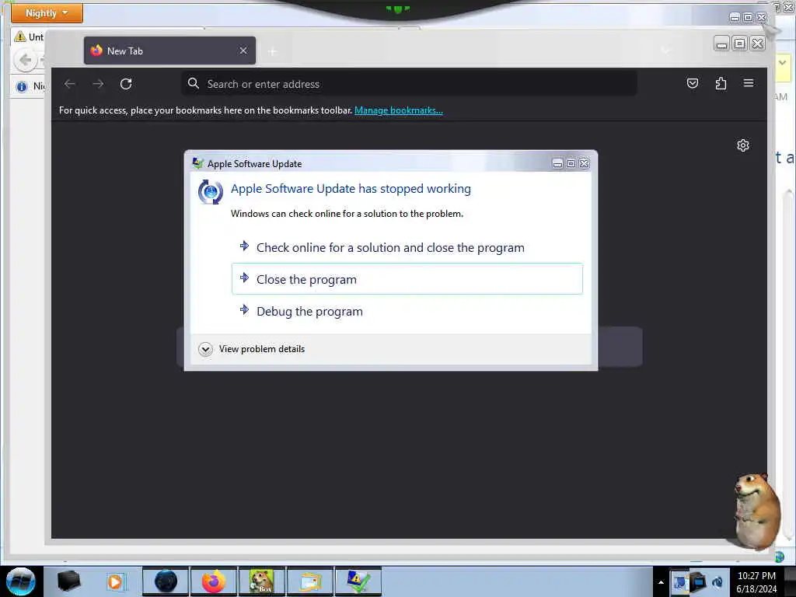Image resolution: width=796 pixels, height=597 pixels.
Task: Click the search magnifier icon in address bar
Action: pos(193,83)
